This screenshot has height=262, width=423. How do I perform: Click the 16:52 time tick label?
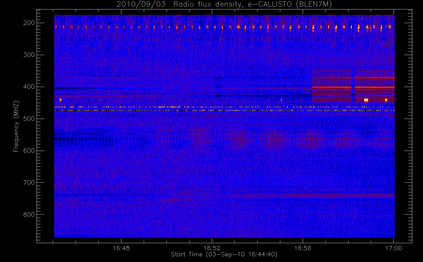[x=212, y=248]
